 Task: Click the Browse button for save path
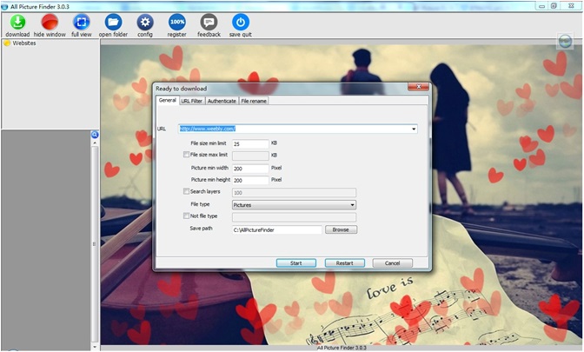[x=341, y=229]
